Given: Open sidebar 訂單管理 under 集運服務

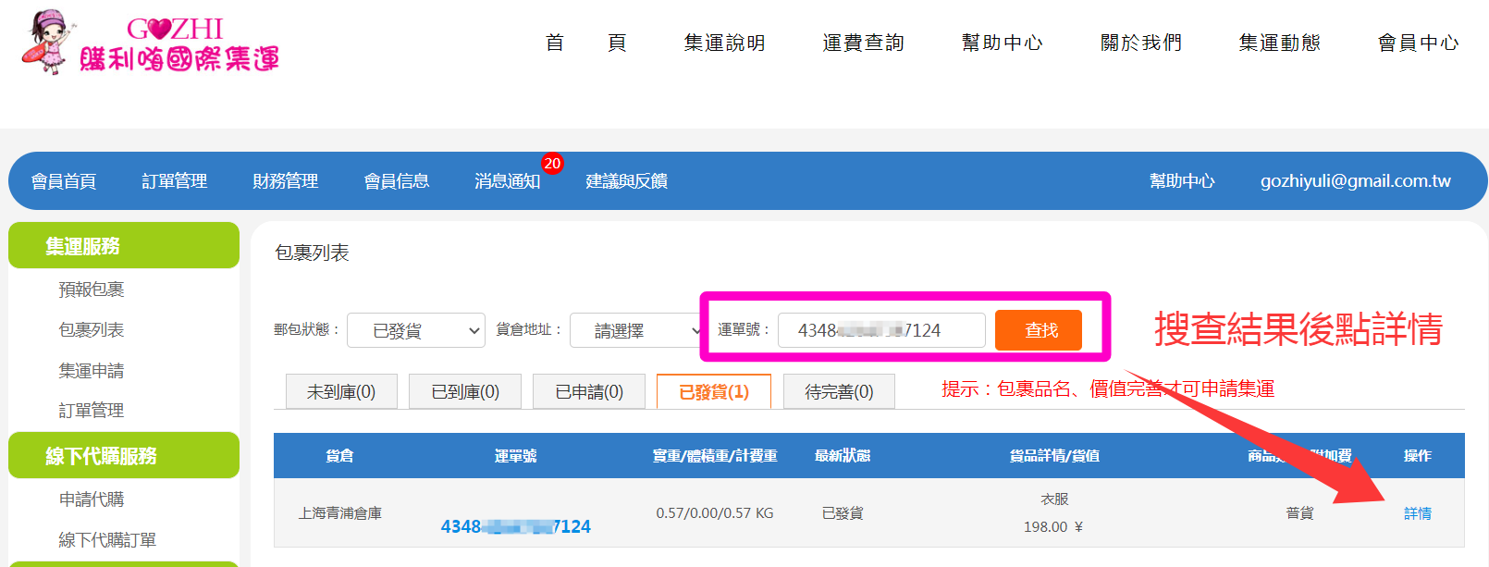Looking at the screenshot, I should pos(92,411).
